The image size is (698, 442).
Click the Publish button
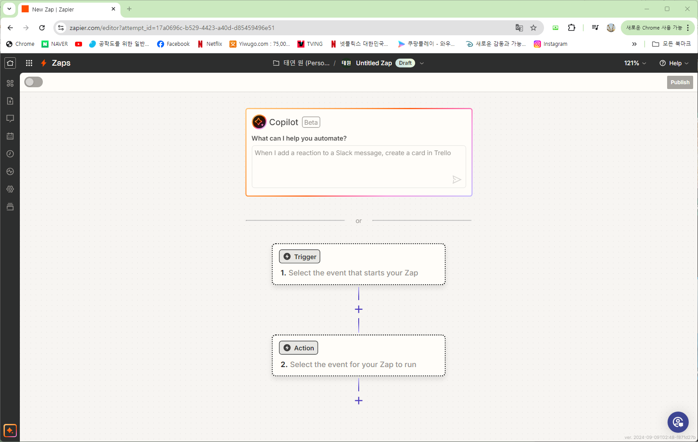point(680,82)
